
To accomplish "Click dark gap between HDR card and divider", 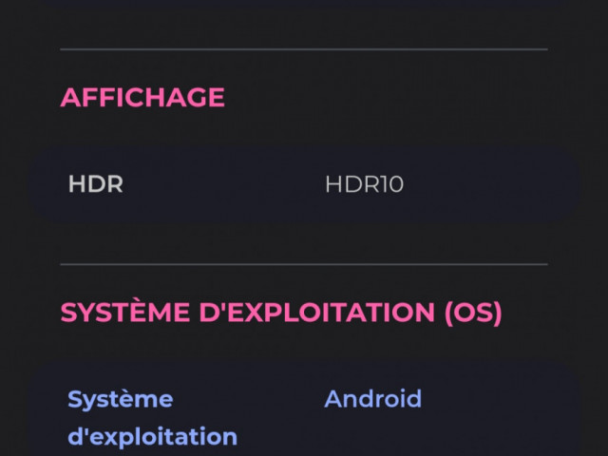I will (x=304, y=243).
